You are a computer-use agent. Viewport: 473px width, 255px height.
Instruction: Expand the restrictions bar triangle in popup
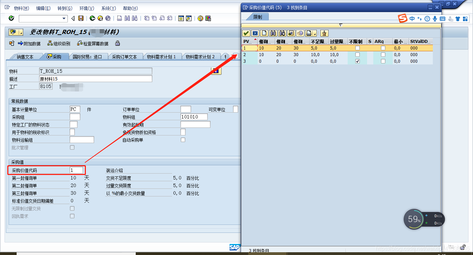click(x=341, y=25)
